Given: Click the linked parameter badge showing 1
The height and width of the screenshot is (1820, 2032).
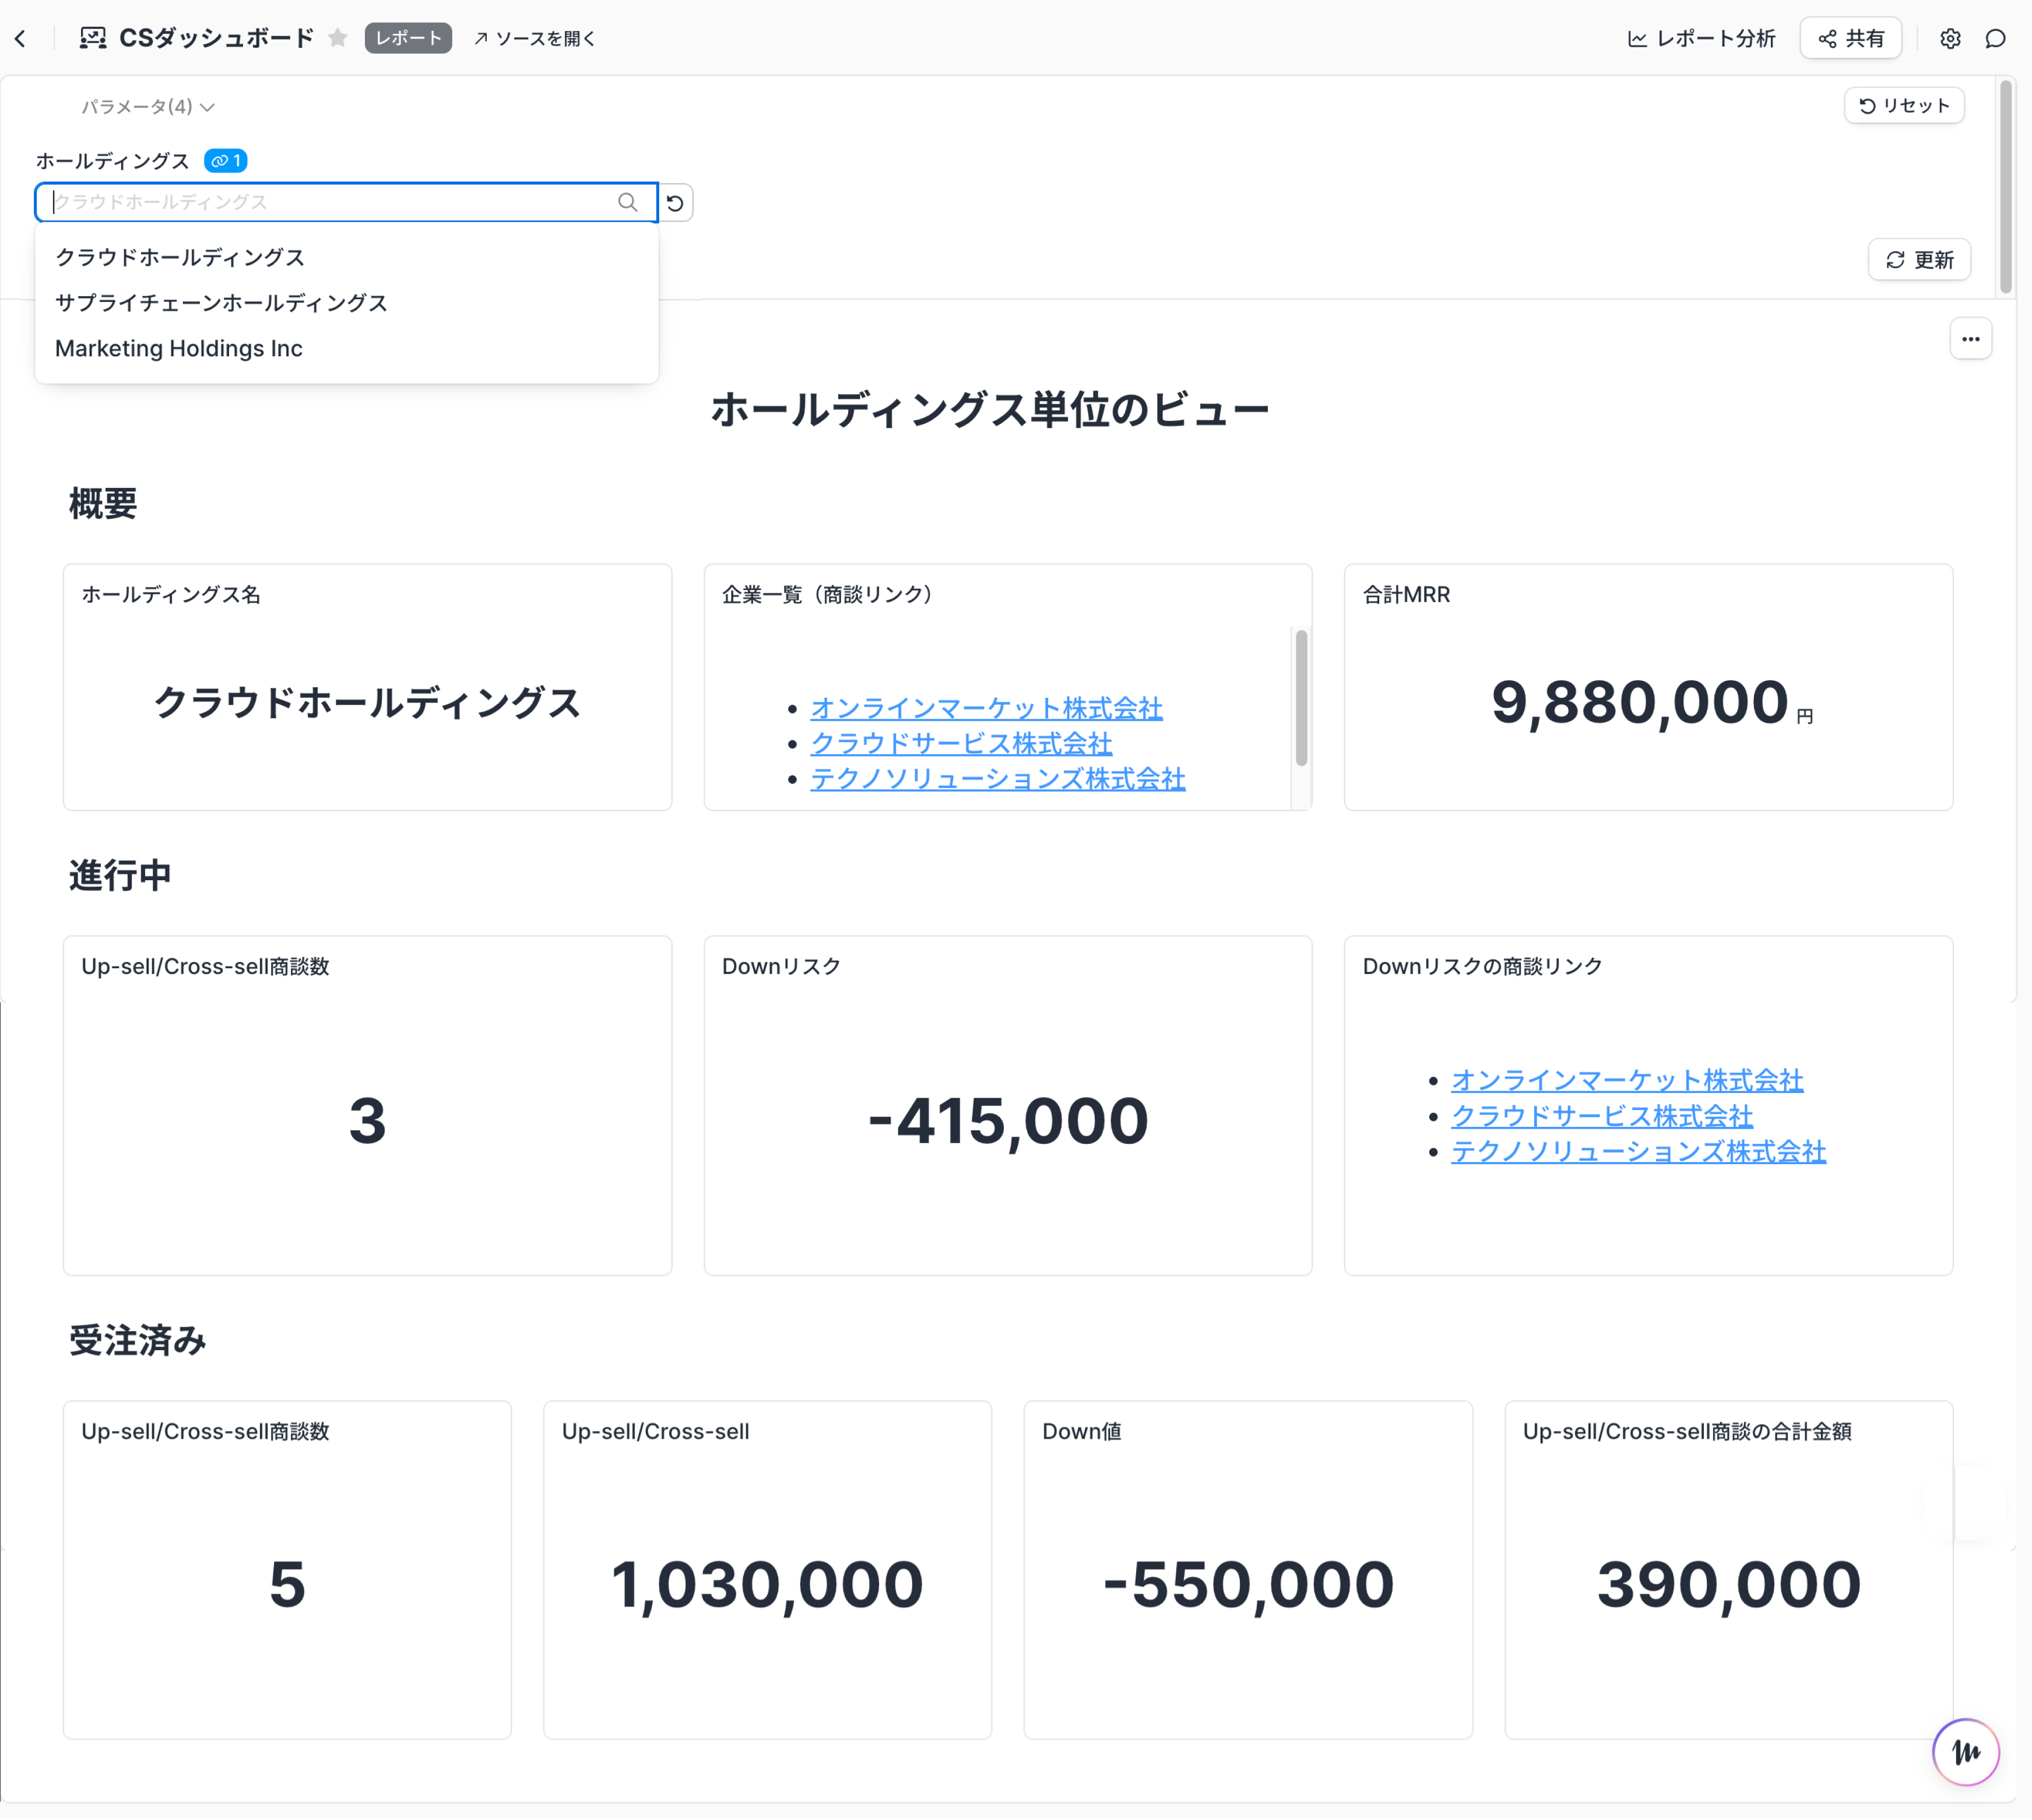Looking at the screenshot, I should click(225, 160).
